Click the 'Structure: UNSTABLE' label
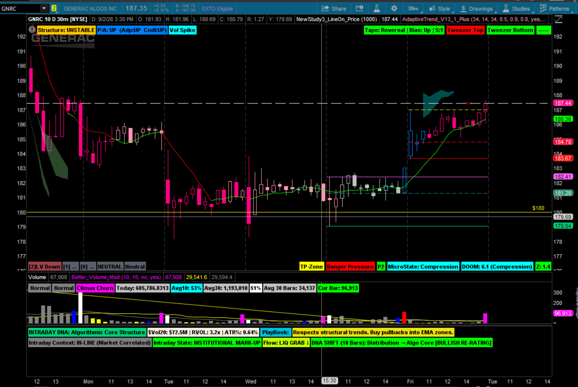 (66, 30)
